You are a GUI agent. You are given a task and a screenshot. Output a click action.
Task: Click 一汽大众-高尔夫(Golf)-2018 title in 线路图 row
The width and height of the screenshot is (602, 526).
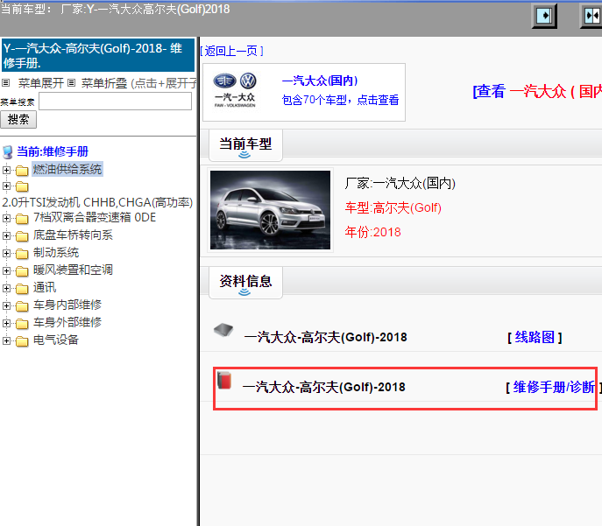pos(326,337)
